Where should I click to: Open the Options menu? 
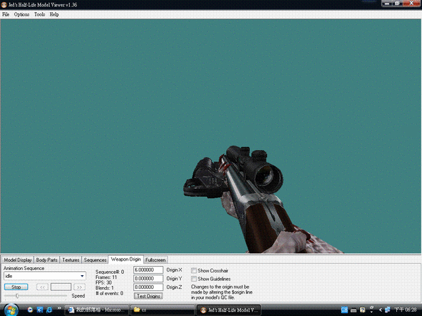click(x=22, y=14)
